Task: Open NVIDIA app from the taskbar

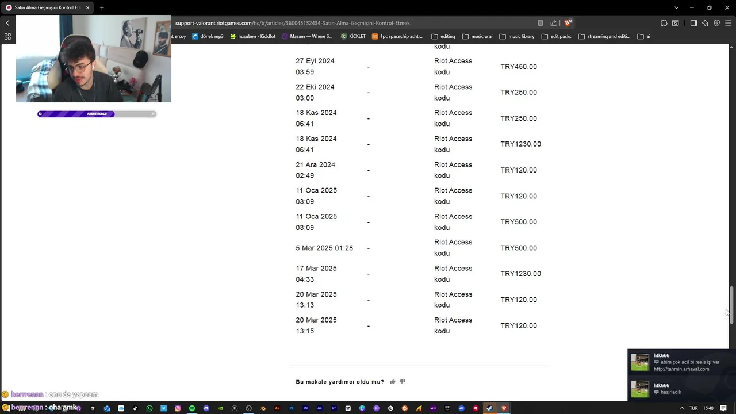Action: click(220, 408)
